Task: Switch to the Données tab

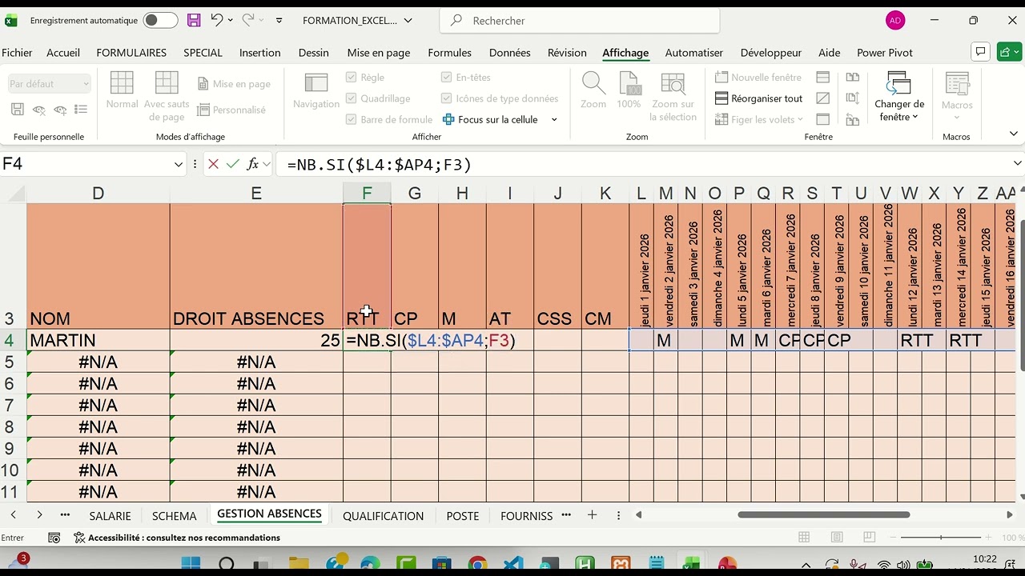Action: (509, 53)
